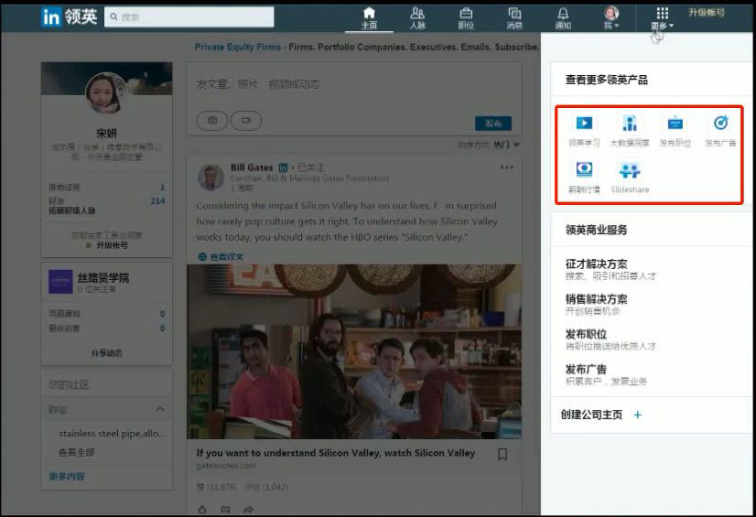Click 拓展职场人脉 in the profile card

pos(71,210)
